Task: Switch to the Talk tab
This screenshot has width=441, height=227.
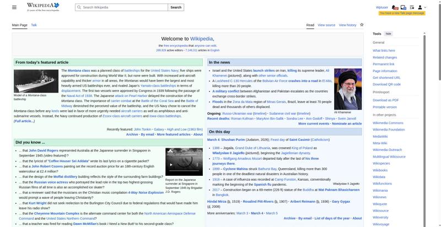Action: pos(34,25)
